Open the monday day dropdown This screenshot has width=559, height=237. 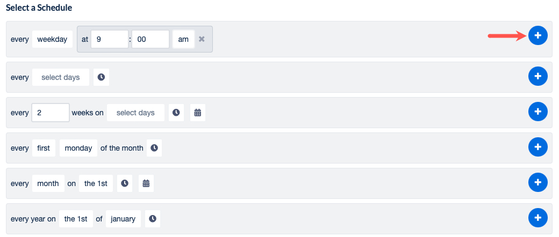click(78, 148)
